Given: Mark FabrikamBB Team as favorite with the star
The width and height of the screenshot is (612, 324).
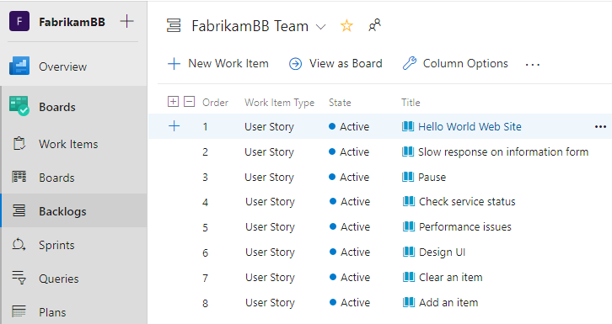Looking at the screenshot, I should pyautogui.click(x=346, y=26).
